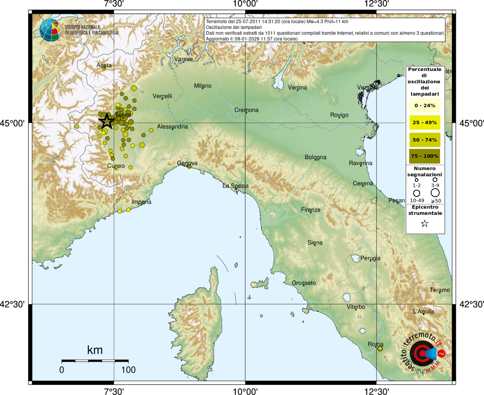Click the report circle at Roma

pyautogui.click(x=380, y=348)
